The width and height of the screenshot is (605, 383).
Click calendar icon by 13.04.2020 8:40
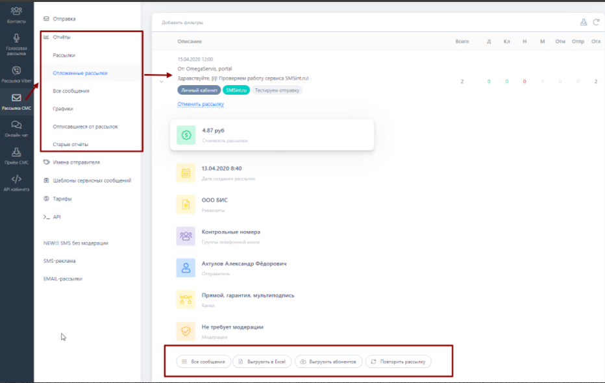click(186, 173)
